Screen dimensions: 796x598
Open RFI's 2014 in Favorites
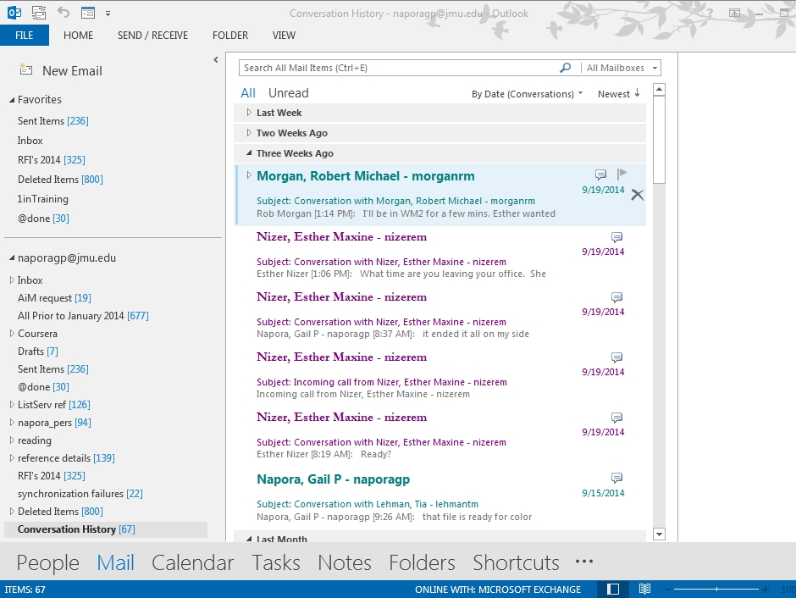point(52,160)
